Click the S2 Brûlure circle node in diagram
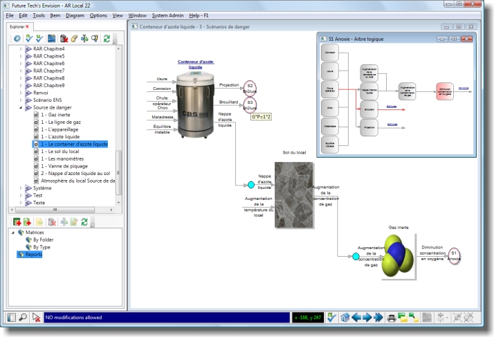The image size is (494, 337). coord(250,89)
